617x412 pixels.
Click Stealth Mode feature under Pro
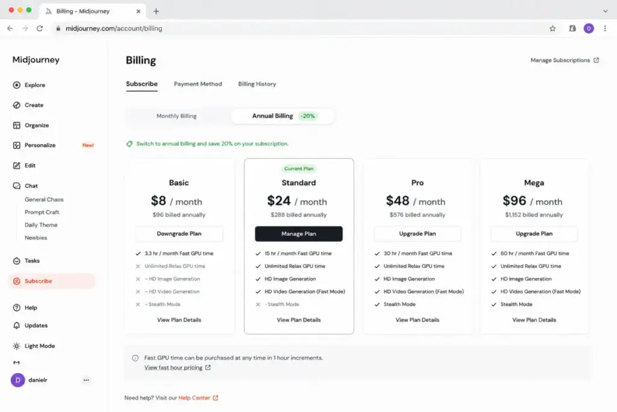pyautogui.click(x=399, y=305)
